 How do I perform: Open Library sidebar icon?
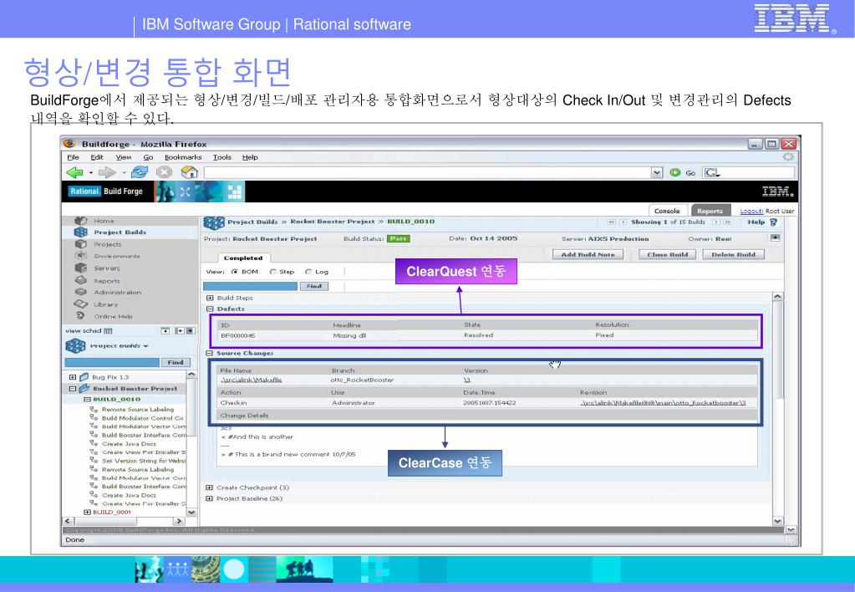pos(81,304)
